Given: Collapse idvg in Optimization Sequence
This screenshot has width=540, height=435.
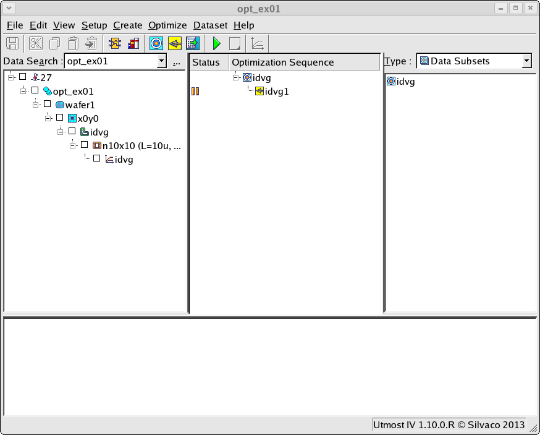Looking at the screenshot, I should (x=236, y=77).
